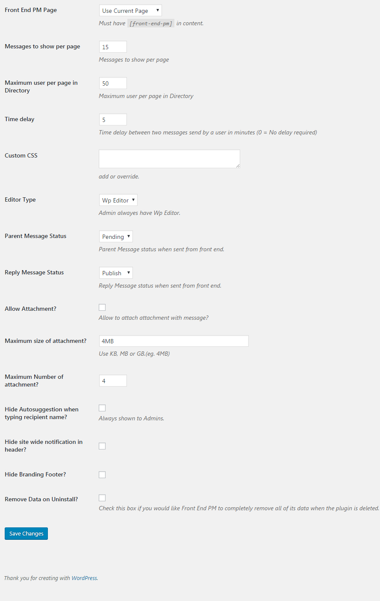Toggle the Remove Data on Uninstall checkbox
The image size is (380, 601).
pos(102,498)
